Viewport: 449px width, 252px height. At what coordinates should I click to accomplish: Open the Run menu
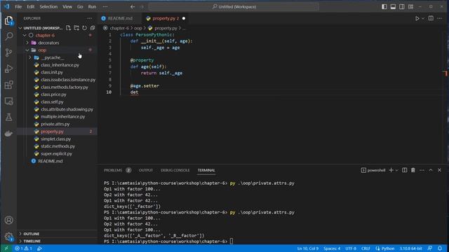click(x=92, y=6)
